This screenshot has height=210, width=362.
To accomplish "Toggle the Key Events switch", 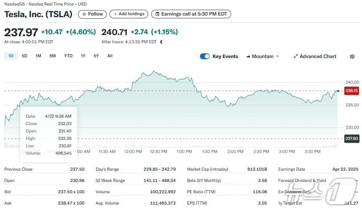I will point(205,56).
